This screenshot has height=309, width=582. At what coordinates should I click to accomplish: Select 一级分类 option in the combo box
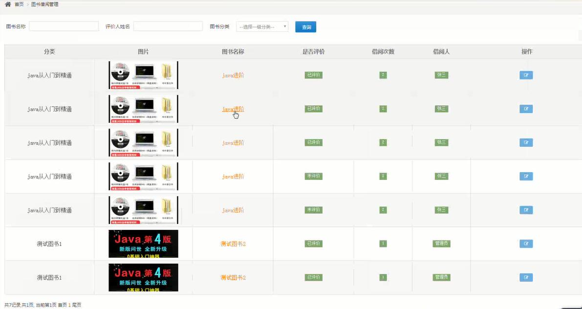[262, 26]
